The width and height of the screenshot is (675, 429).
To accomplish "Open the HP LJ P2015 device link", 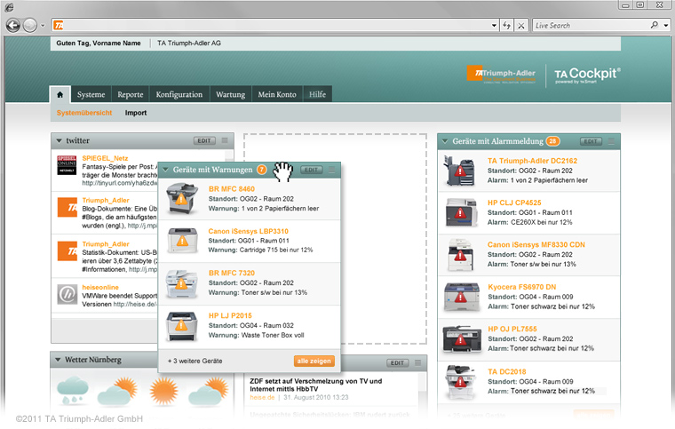I will tap(230, 315).
